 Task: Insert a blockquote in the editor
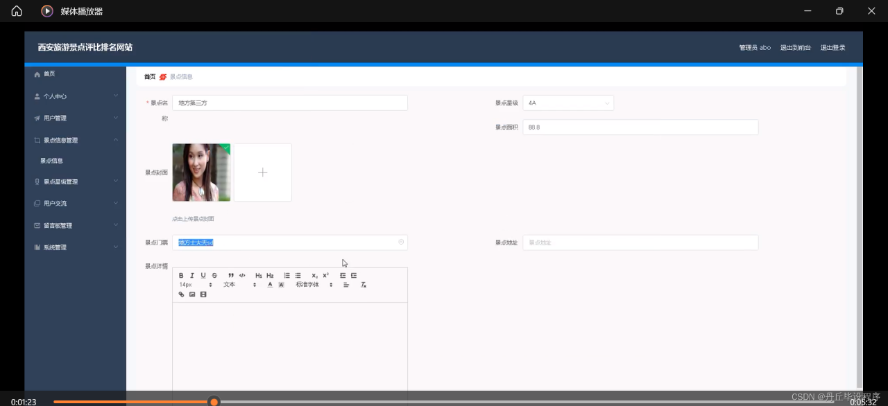click(x=231, y=276)
